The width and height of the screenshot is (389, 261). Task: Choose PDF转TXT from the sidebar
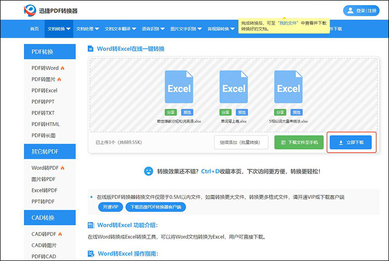[x=43, y=113]
